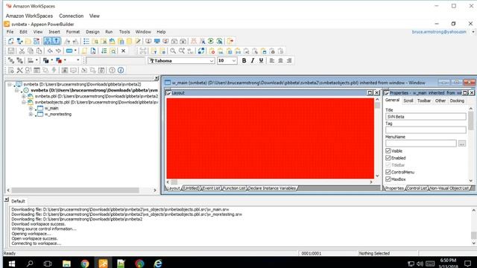Toggle the System Tree toolbar button
The height and width of the screenshot is (268, 477).
(48, 41)
